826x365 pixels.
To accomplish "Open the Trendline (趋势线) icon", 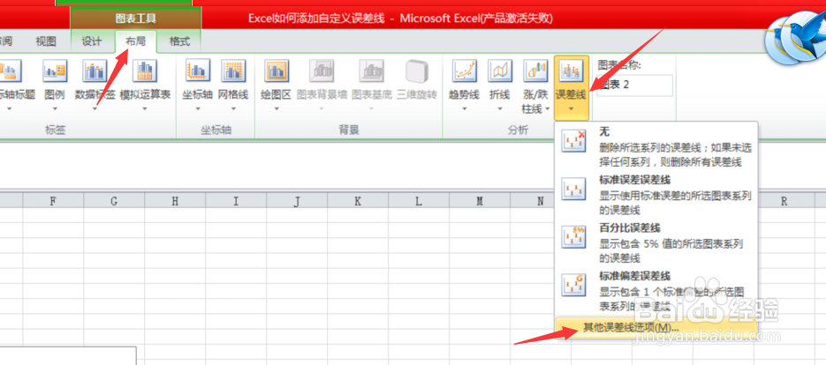I will click(464, 71).
